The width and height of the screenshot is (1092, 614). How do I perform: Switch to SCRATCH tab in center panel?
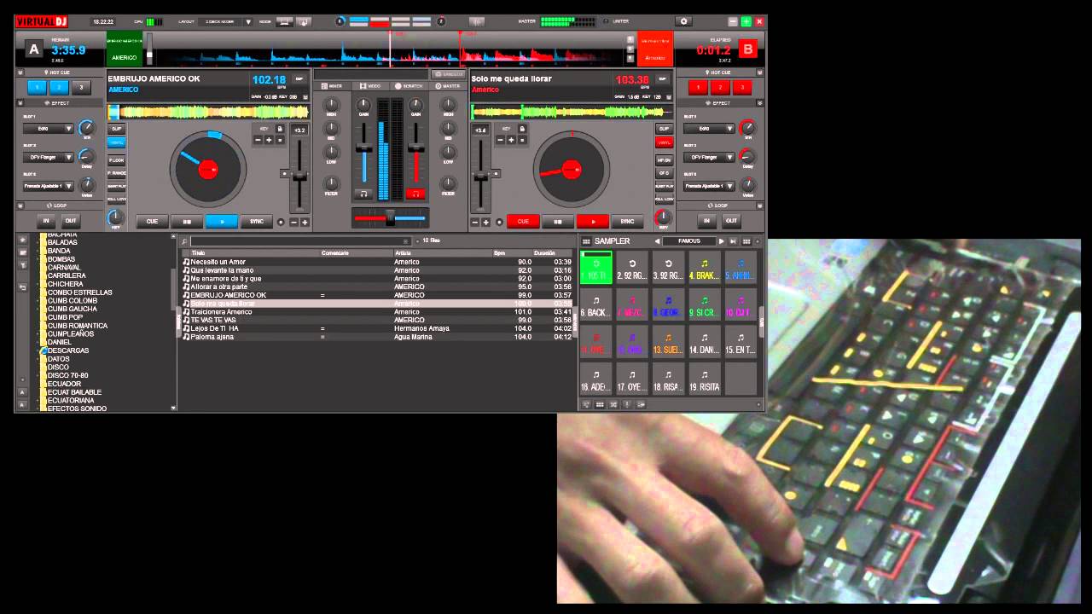point(408,86)
